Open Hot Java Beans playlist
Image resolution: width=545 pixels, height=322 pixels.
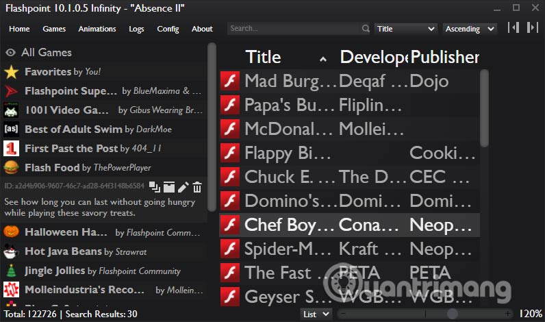tap(104, 251)
